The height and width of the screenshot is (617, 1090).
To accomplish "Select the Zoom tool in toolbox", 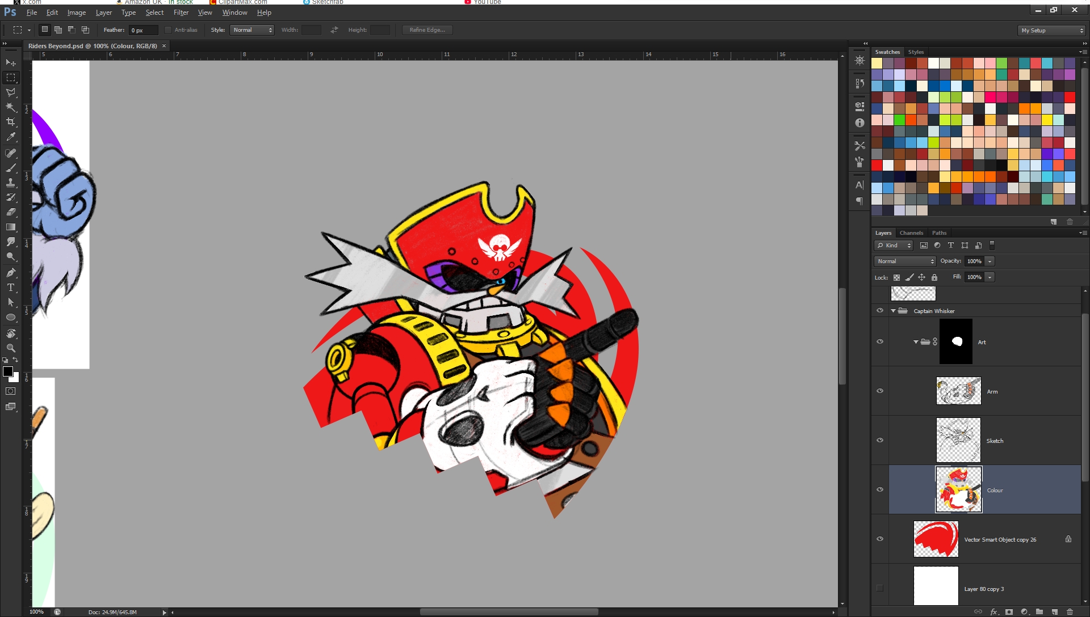I will [x=11, y=348].
